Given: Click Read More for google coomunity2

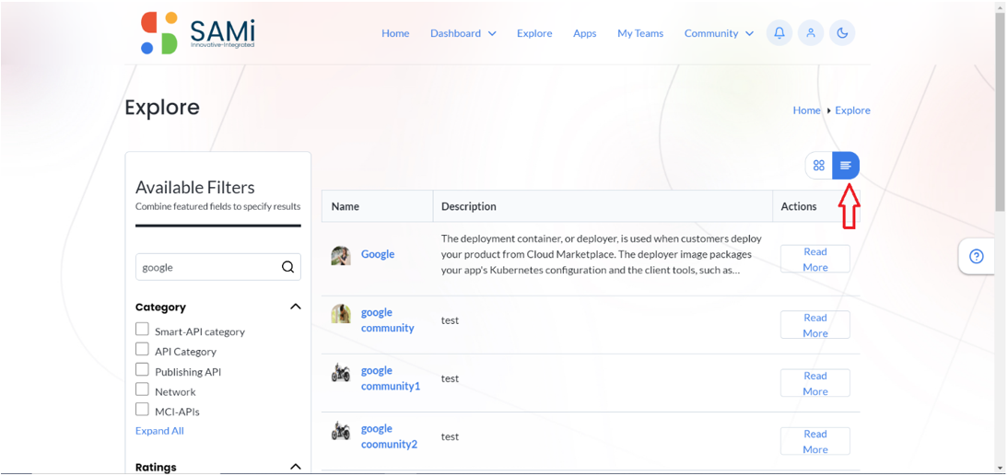Looking at the screenshot, I should click(815, 441).
